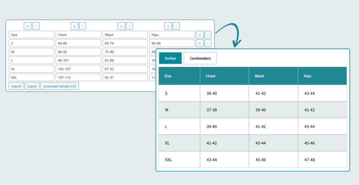Add a row after the header row
The image size is (359, 185).
(200, 35)
